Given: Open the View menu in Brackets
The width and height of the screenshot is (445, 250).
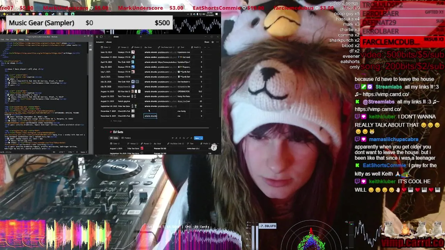Looking at the screenshot, I should click(x=7, y=40).
